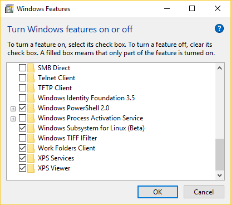Expand the Windows PowerShell 2.0 tree node
The width and height of the screenshot is (231, 205).
tap(13, 109)
